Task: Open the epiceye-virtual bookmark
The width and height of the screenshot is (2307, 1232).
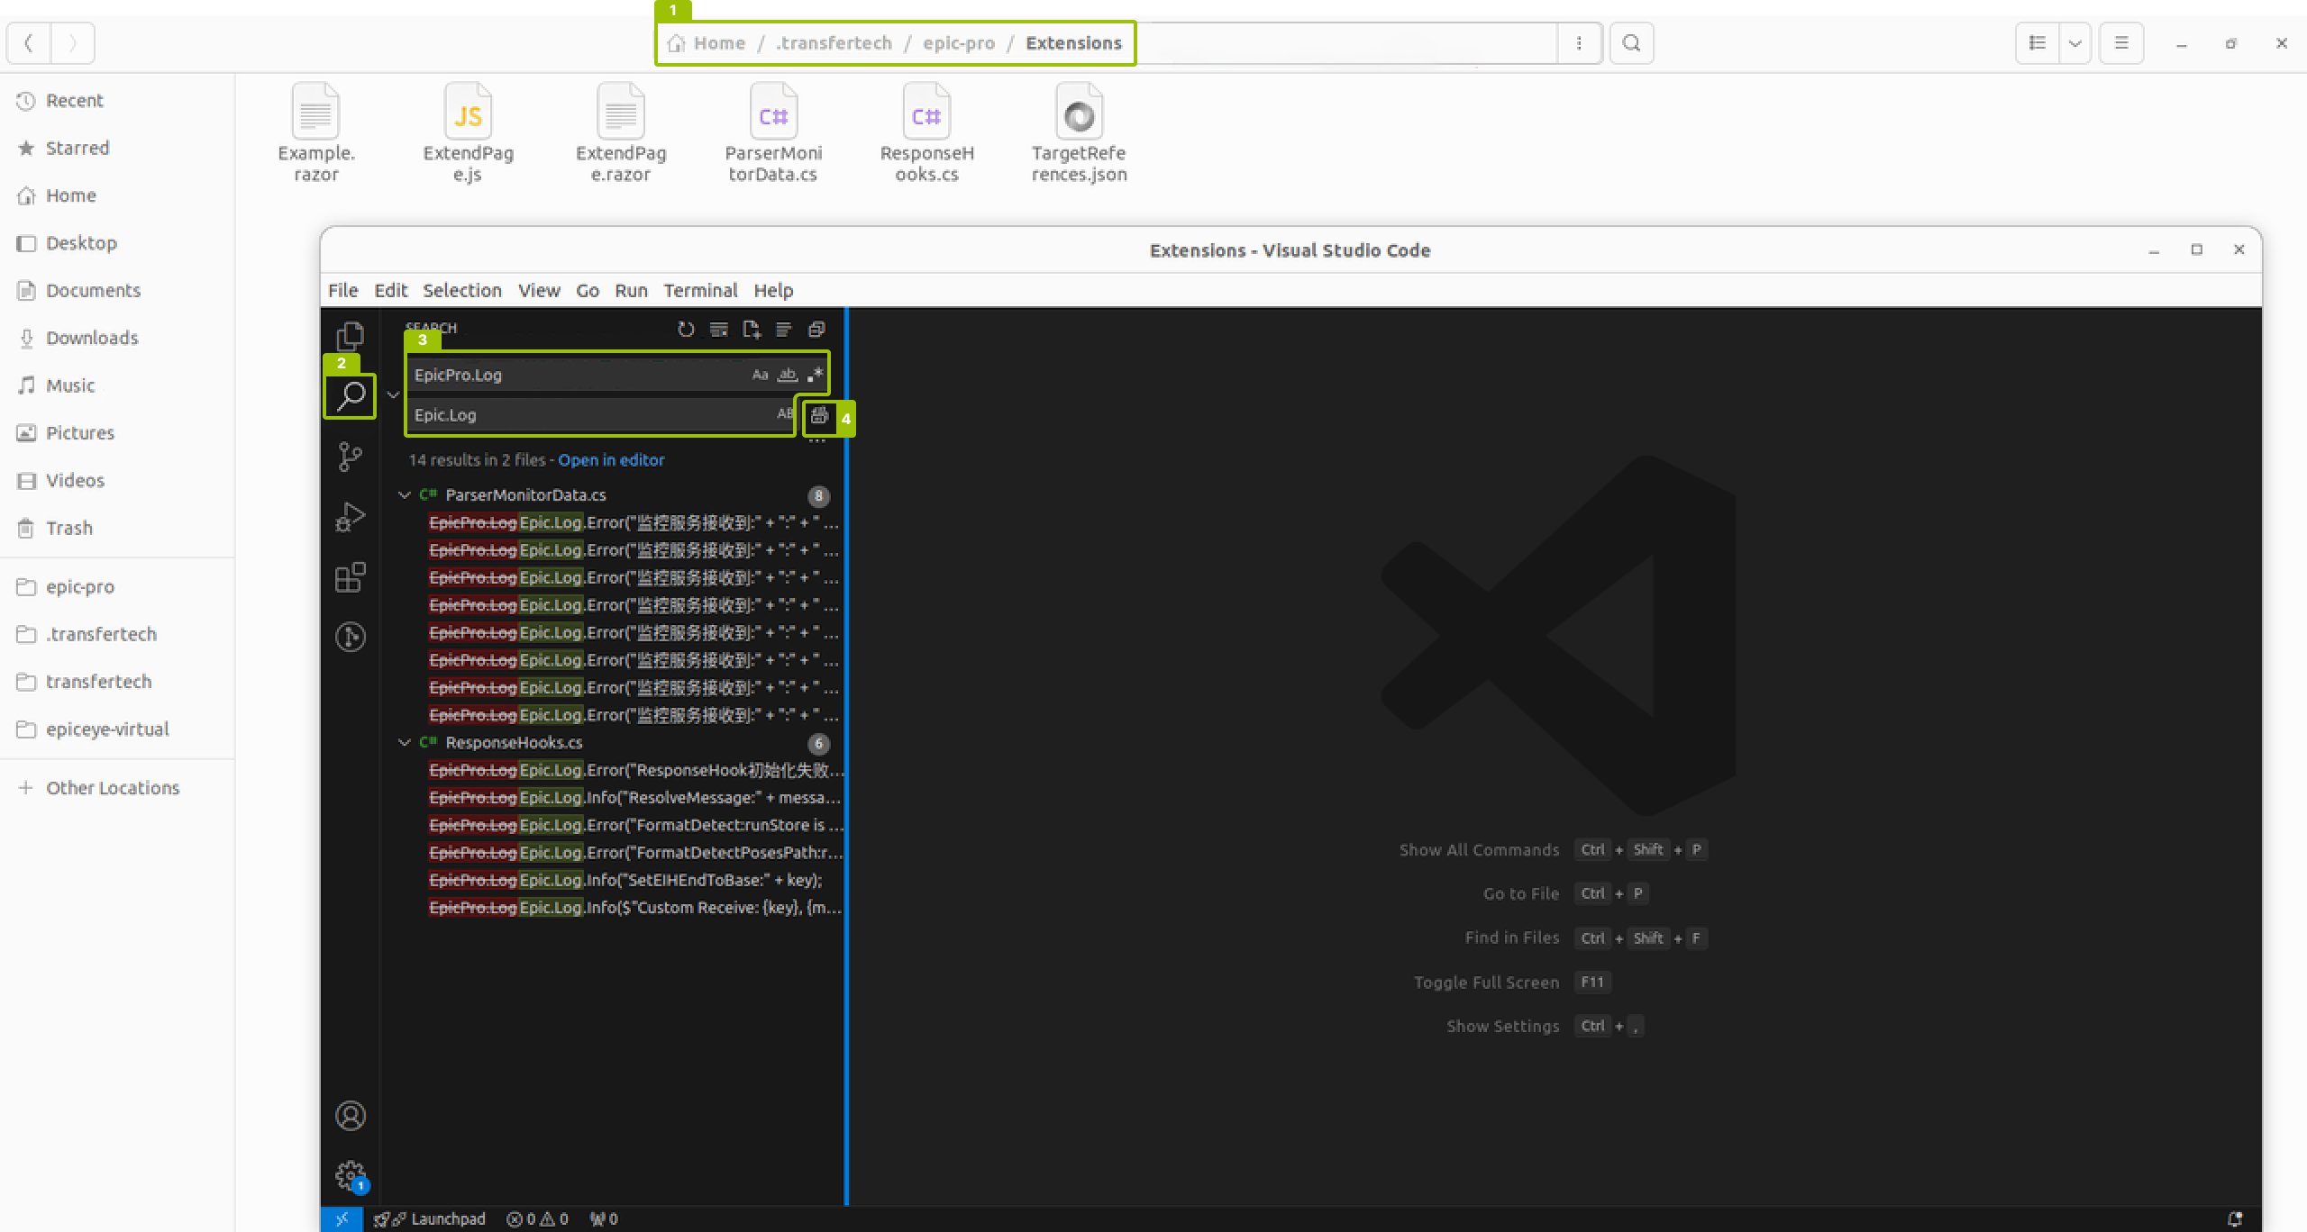Action: pos(117,729)
